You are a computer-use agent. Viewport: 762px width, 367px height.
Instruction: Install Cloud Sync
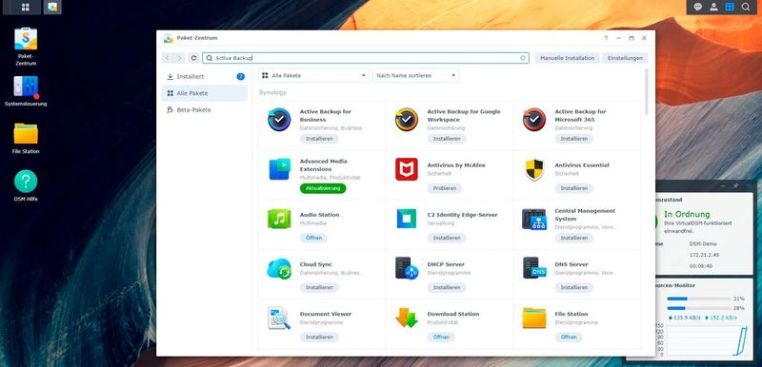(x=319, y=287)
